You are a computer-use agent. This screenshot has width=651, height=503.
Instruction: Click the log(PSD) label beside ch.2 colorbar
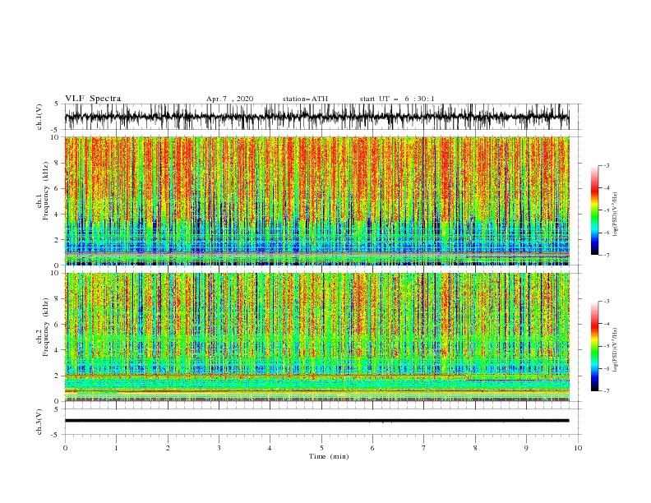pyautogui.click(x=615, y=350)
